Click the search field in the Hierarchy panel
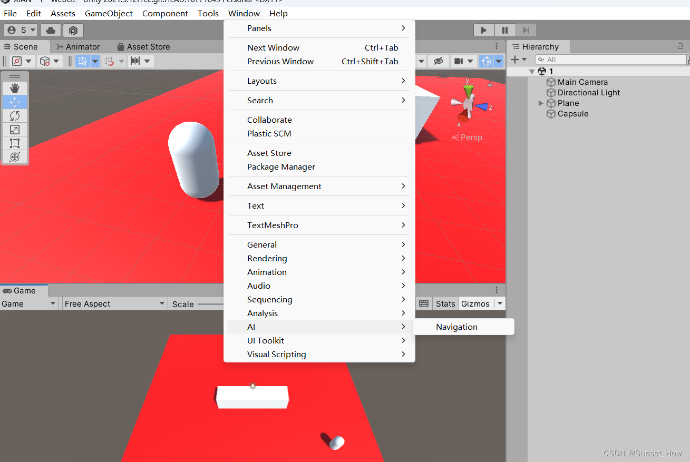Image resolution: width=690 pixels, height=462 pixels. (x=606, y=60)
